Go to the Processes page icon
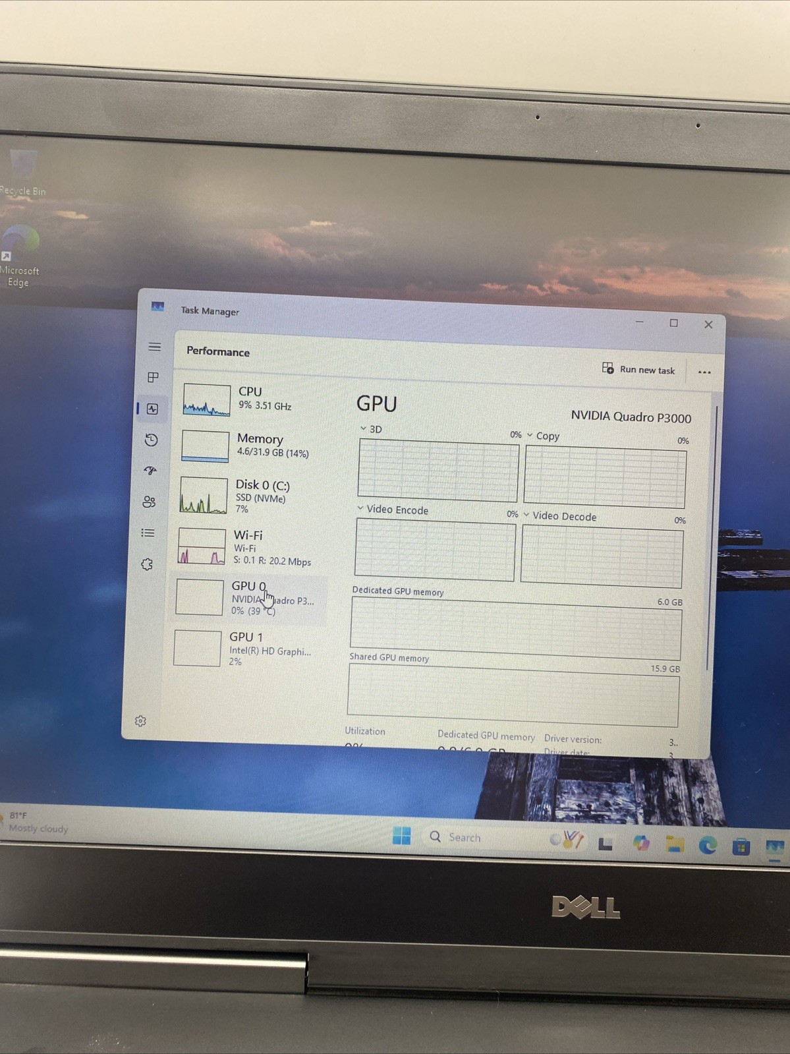The image size is (790, 1054). pos(153,377)
